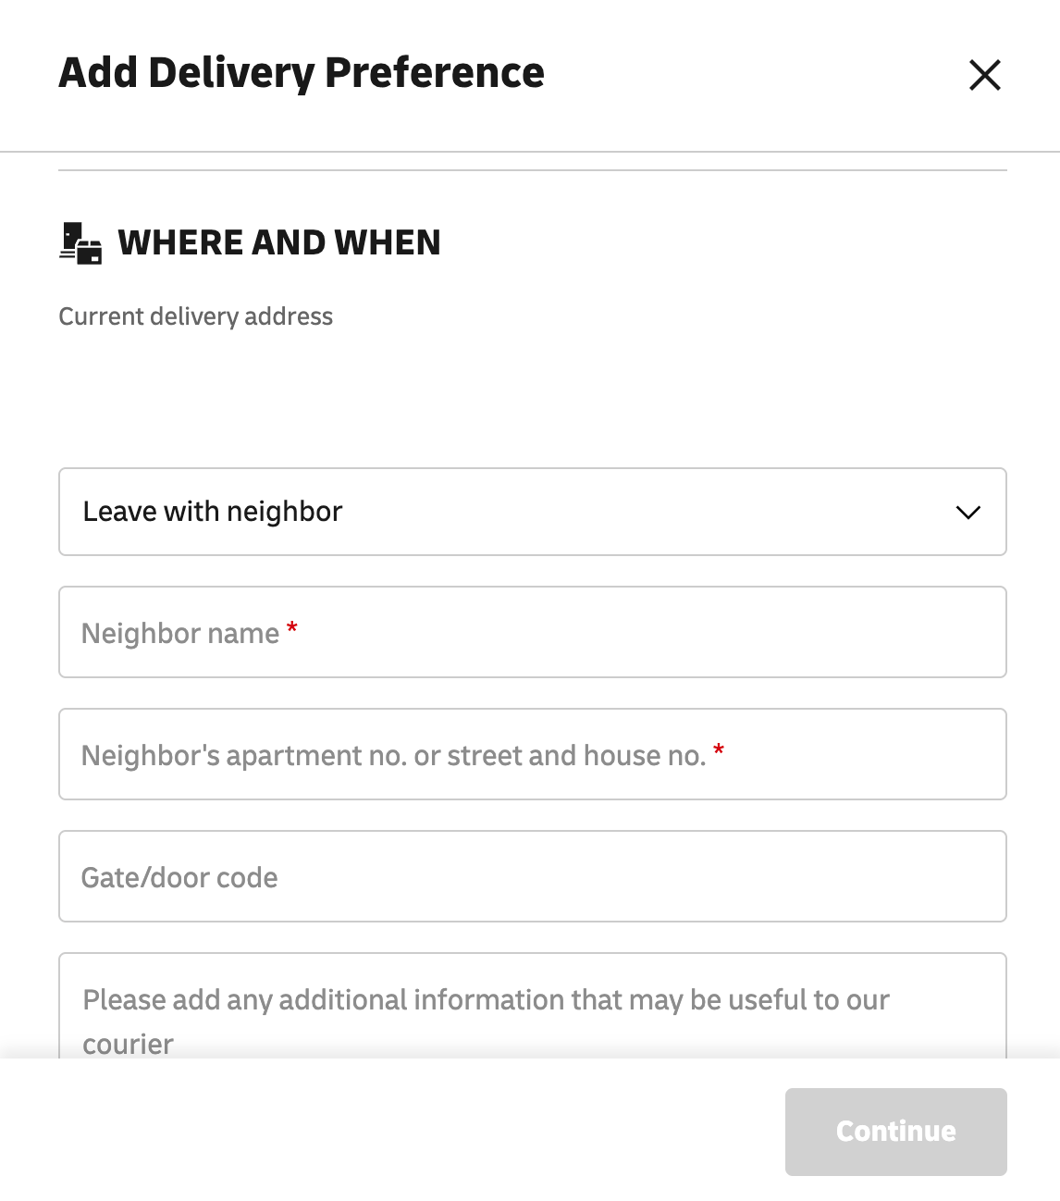This screenshot has width=1060, height=1201.
Task: Expand the delivery method options list
Action: 533,512
